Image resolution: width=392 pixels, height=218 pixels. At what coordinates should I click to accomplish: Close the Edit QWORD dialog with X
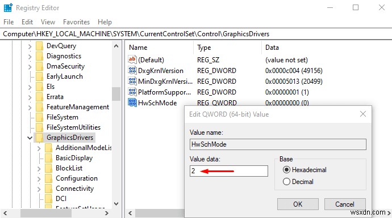363,114
